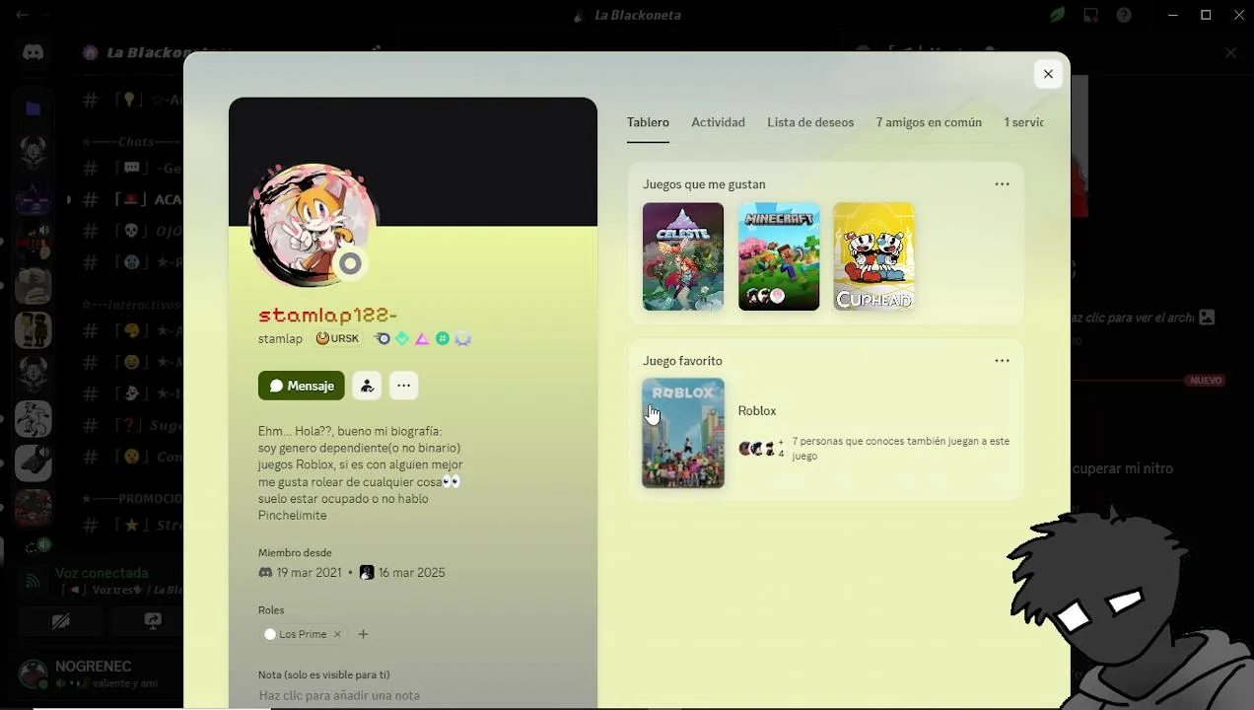Open the Cuphead game cover
1254x710 pixels.
point(874,256)
